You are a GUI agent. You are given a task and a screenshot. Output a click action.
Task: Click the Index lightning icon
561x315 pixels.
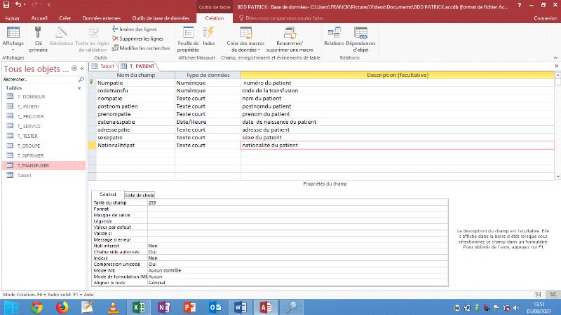pyautogui.click(x=209, y=32)
